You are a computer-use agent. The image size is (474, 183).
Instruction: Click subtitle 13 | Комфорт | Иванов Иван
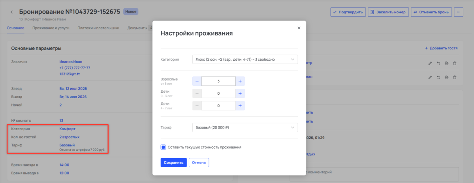coord(42,19)
